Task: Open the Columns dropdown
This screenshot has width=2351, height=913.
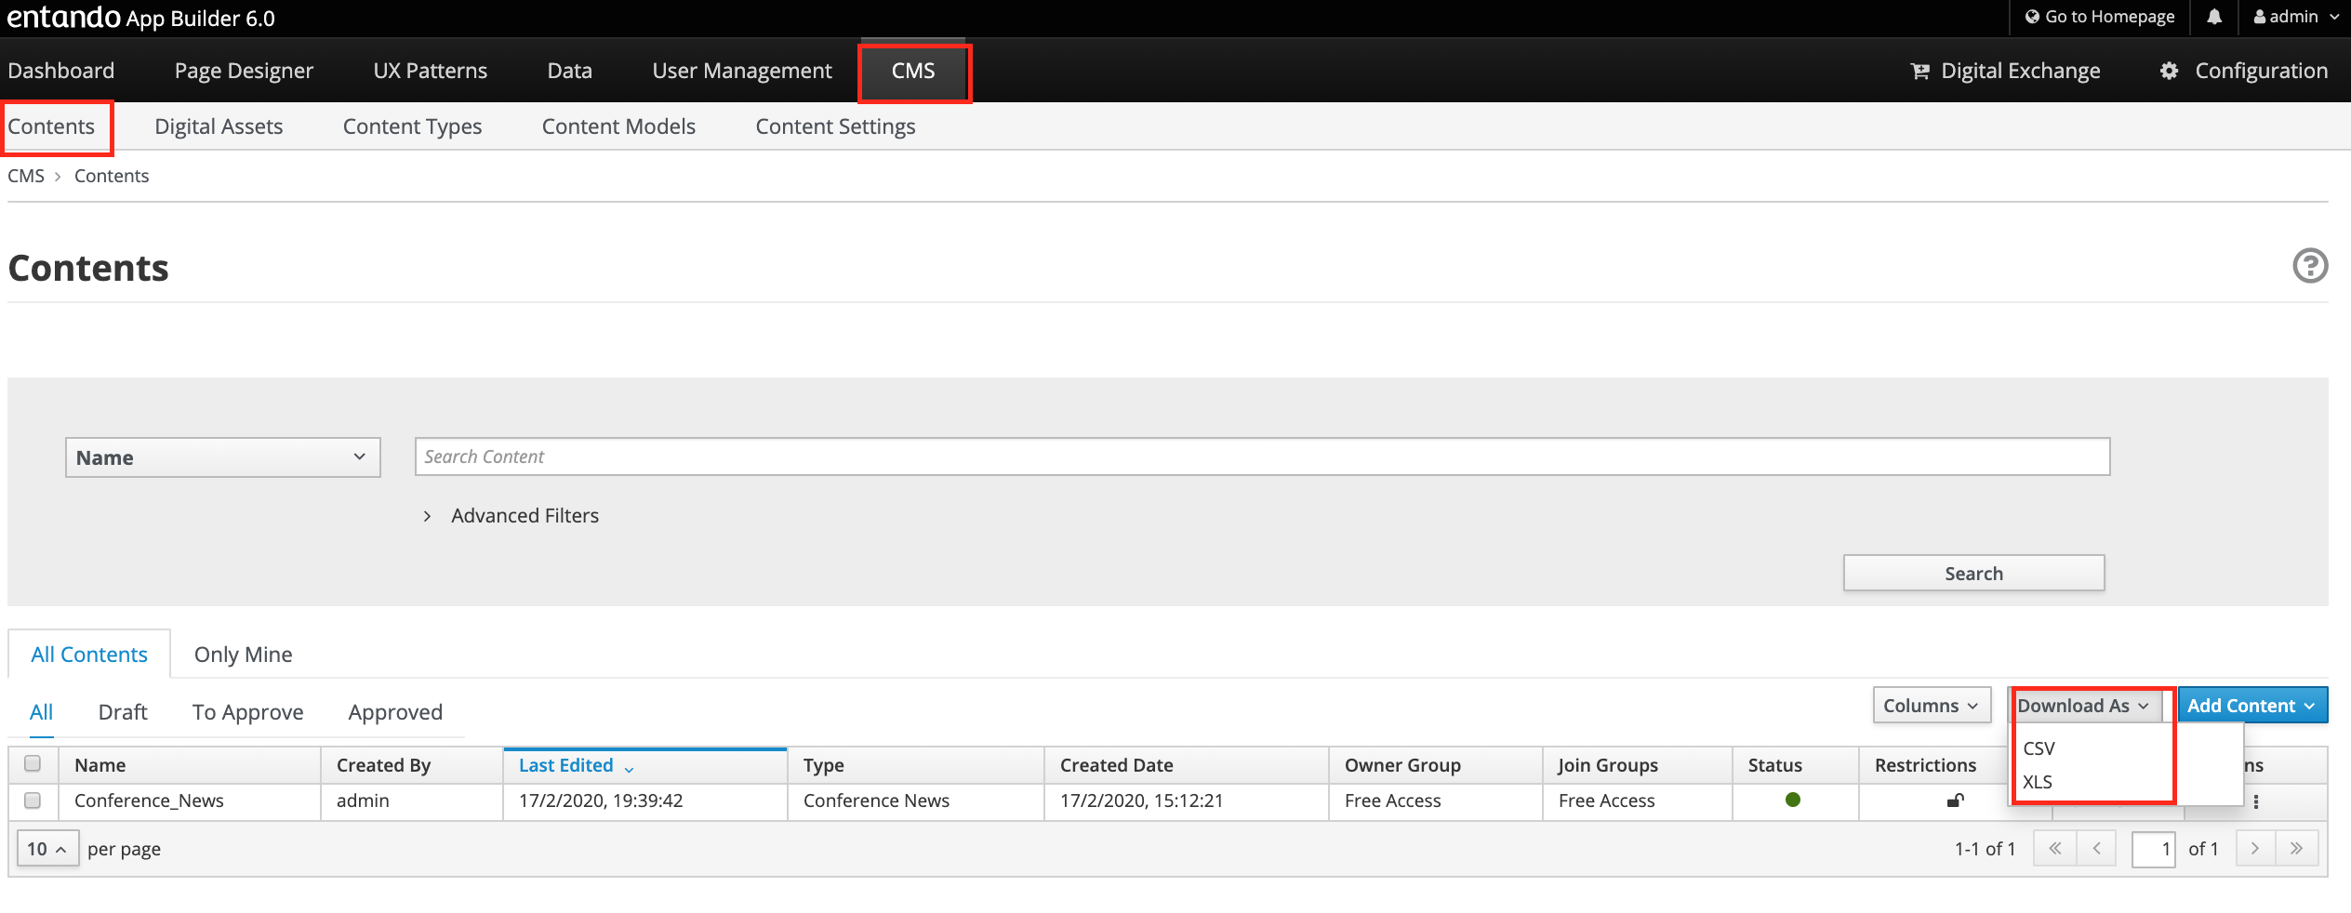Action: [1931, 706]
